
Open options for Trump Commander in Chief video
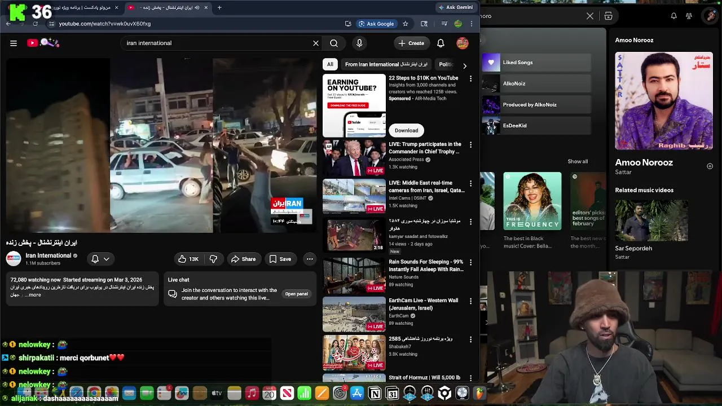click(x=470, y=145)
